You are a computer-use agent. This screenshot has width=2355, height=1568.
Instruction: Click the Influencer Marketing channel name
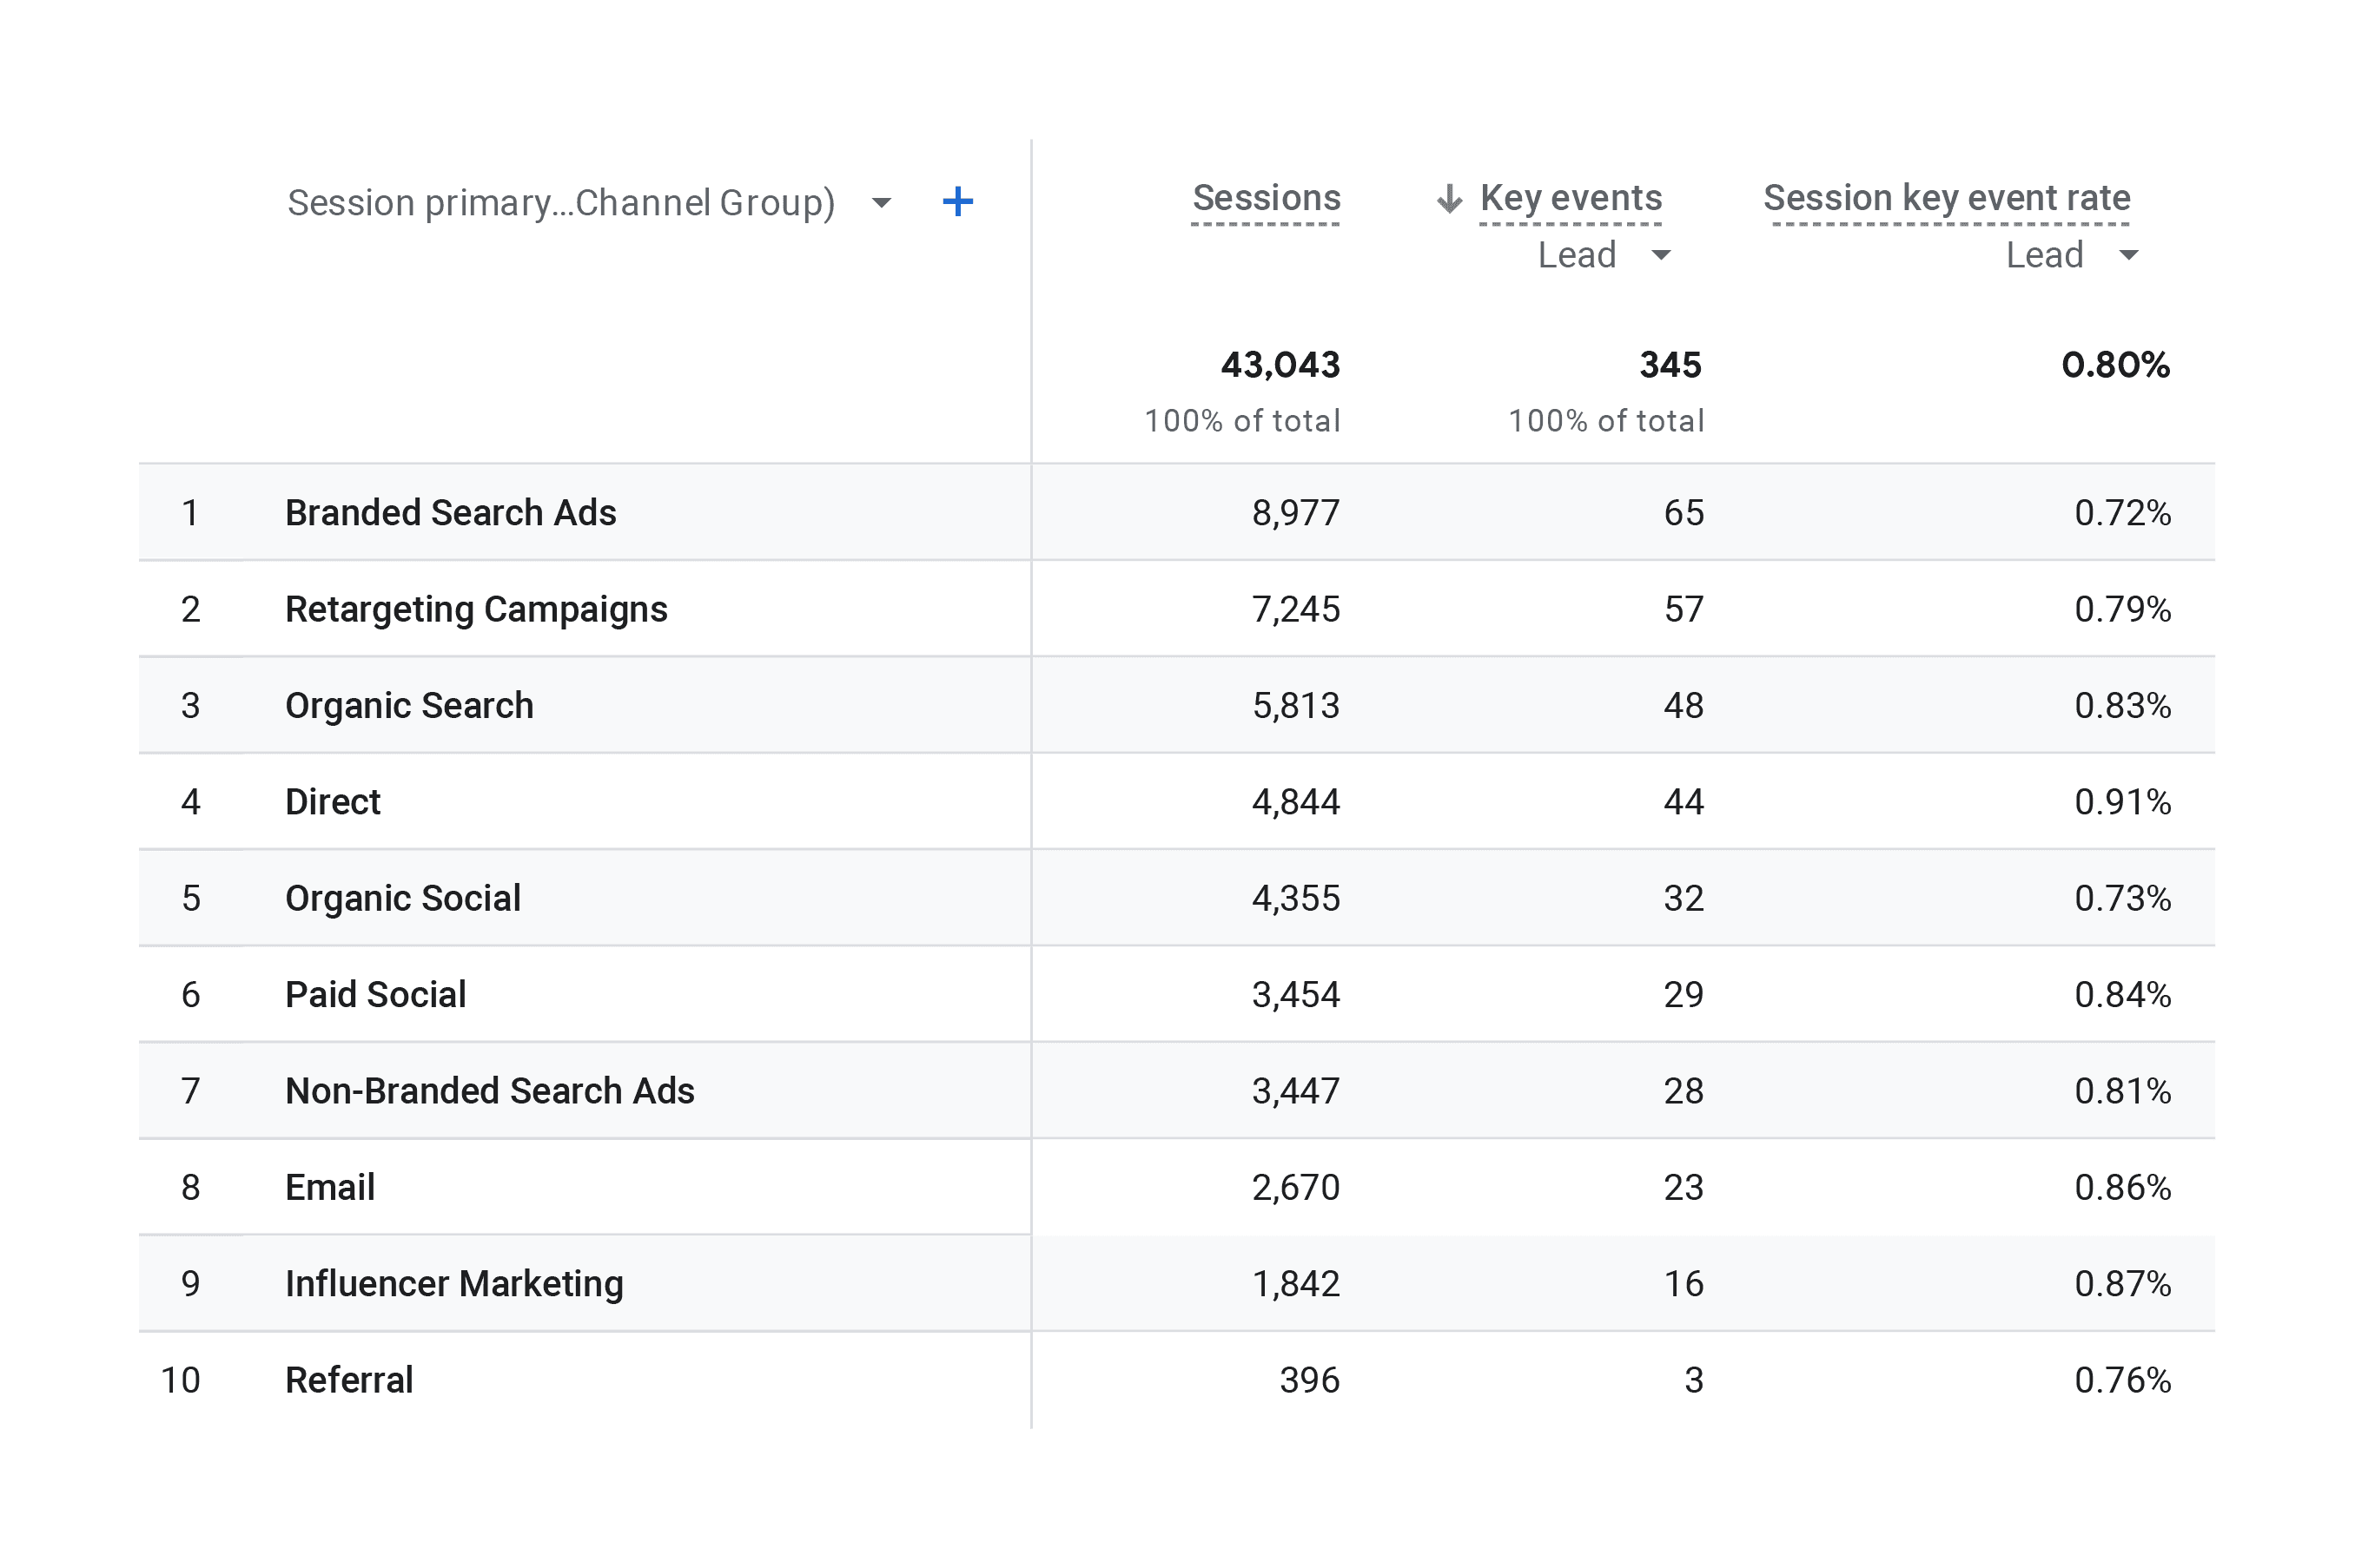pos(453,1284)
